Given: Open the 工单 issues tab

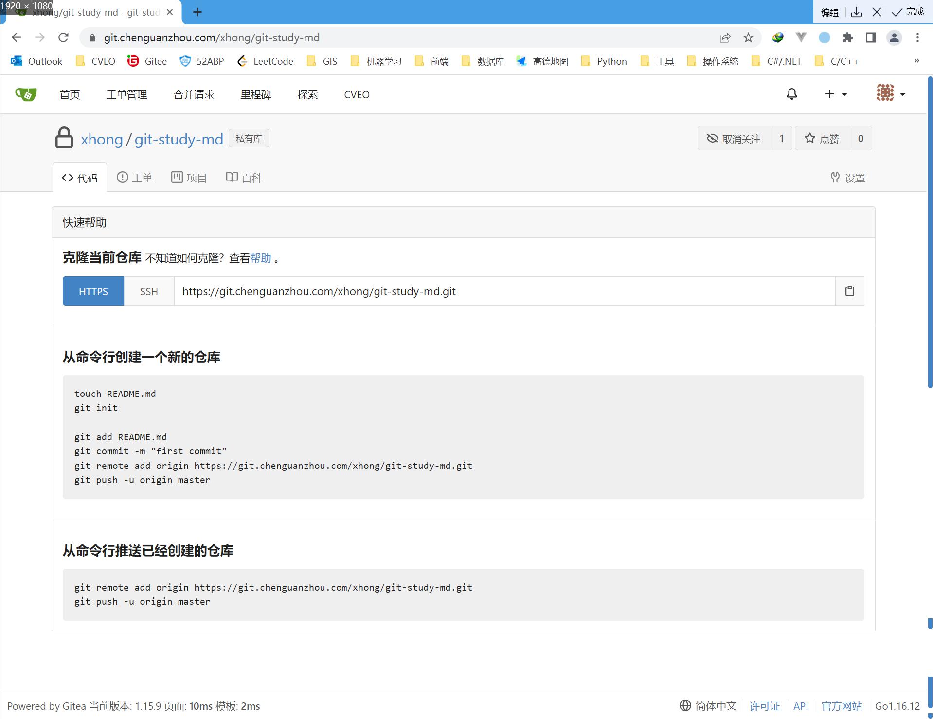Looking at the screenshot, I should pyautogui.click(x=135, y=178).
